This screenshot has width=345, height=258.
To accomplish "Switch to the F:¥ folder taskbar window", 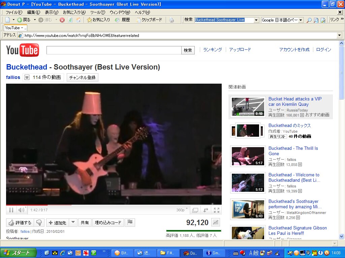I will tap(168, 253).
